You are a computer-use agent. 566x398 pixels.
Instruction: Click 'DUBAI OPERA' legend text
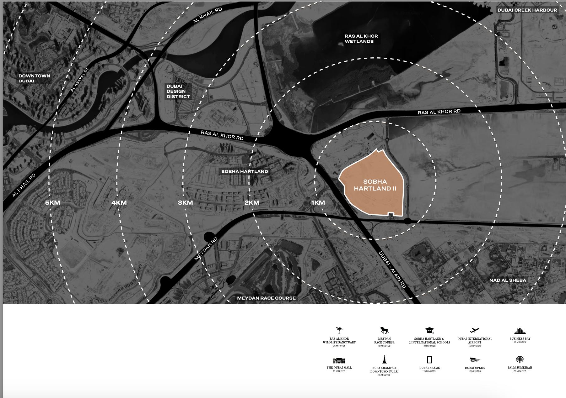click(x=475, y=368)
